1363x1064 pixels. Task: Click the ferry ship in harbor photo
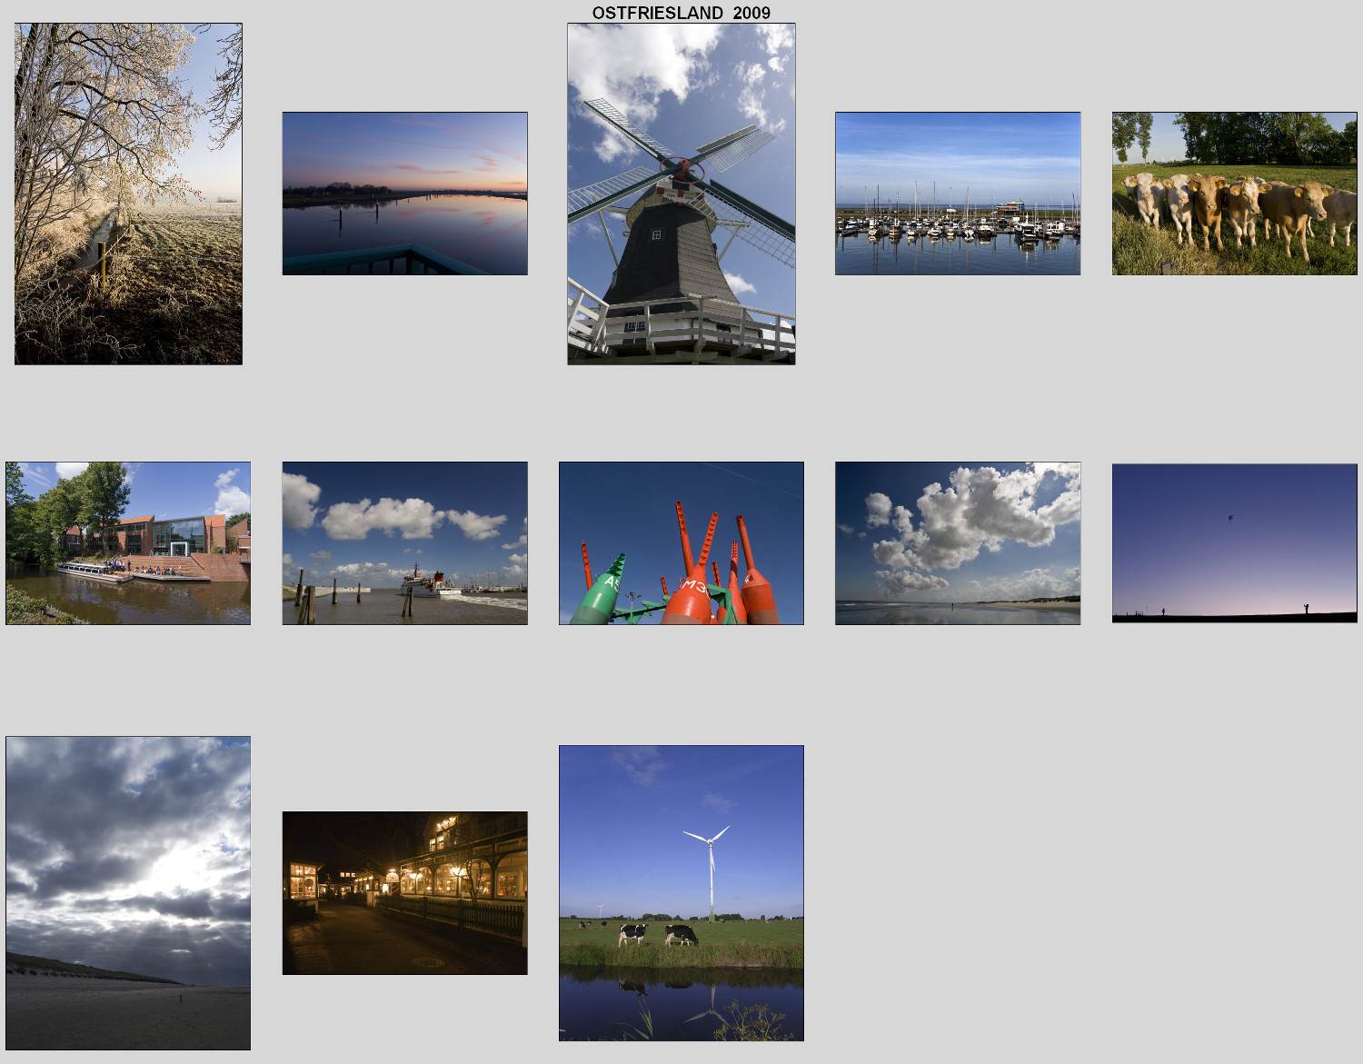coord(429,583)
